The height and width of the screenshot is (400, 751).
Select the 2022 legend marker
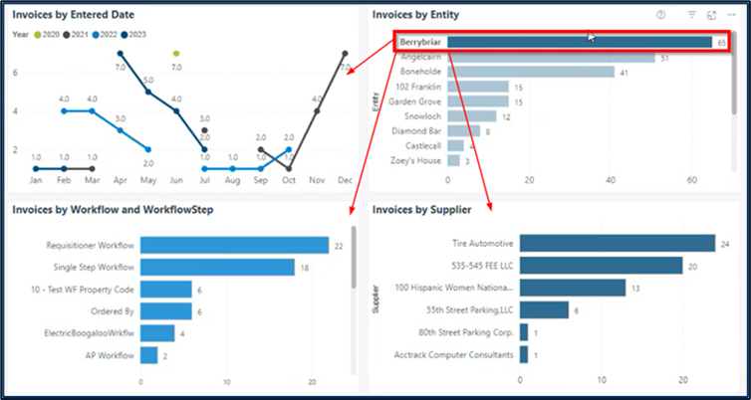(97, 35)
